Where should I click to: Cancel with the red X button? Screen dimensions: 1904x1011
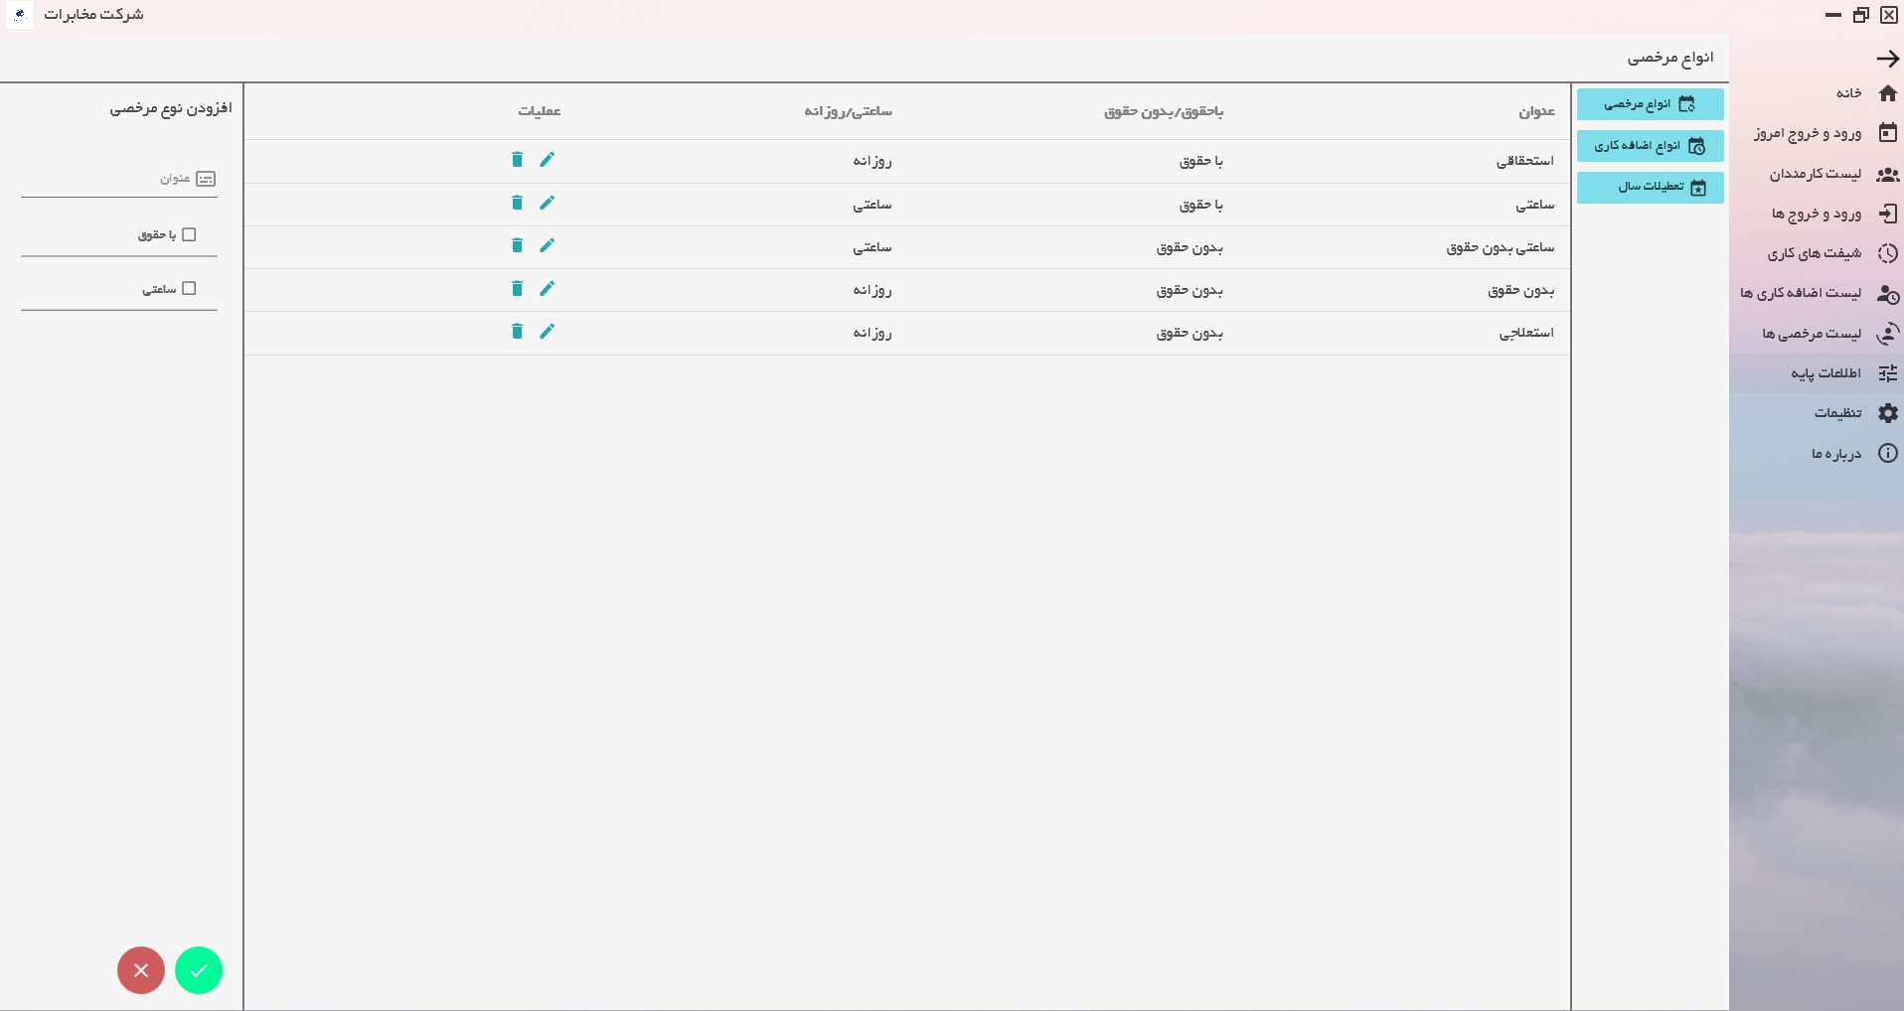(141, 970)
